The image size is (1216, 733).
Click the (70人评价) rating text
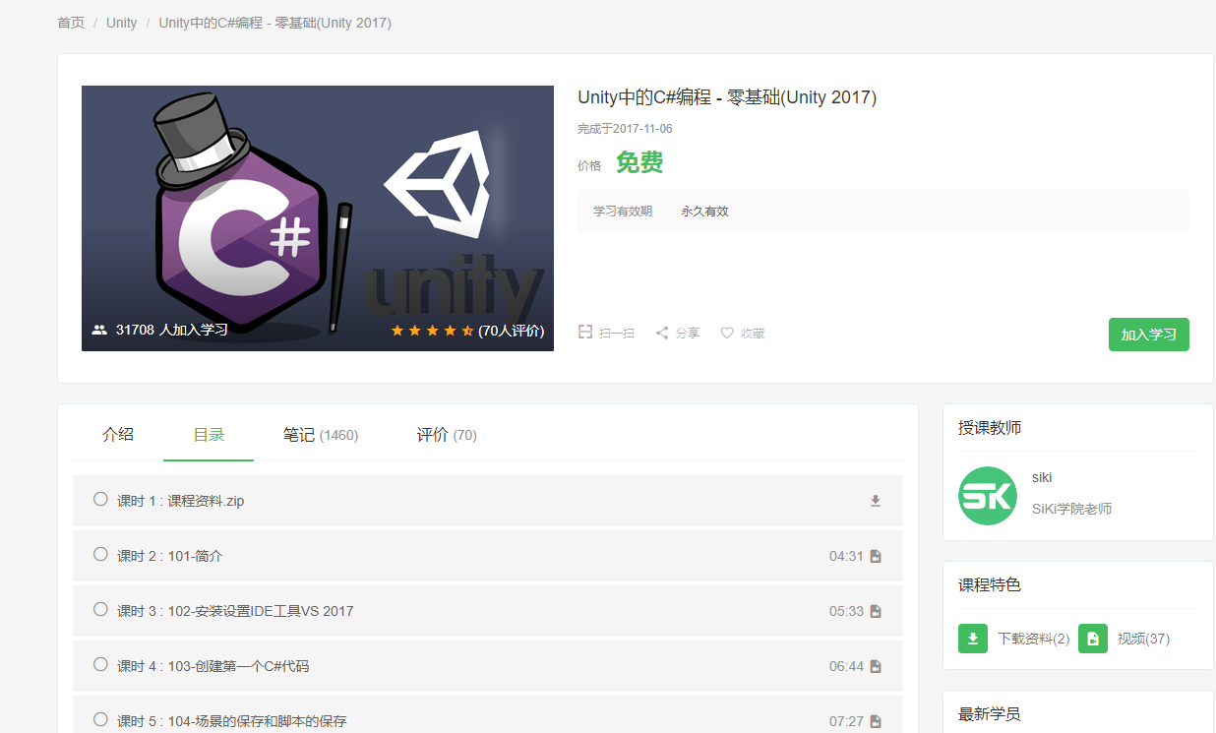(512, 331)
